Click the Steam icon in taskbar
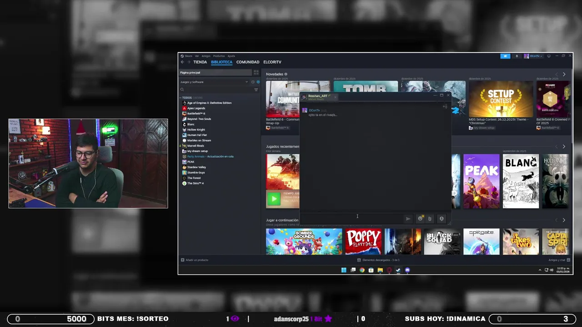Screen dimensions: 582x327 398,270
